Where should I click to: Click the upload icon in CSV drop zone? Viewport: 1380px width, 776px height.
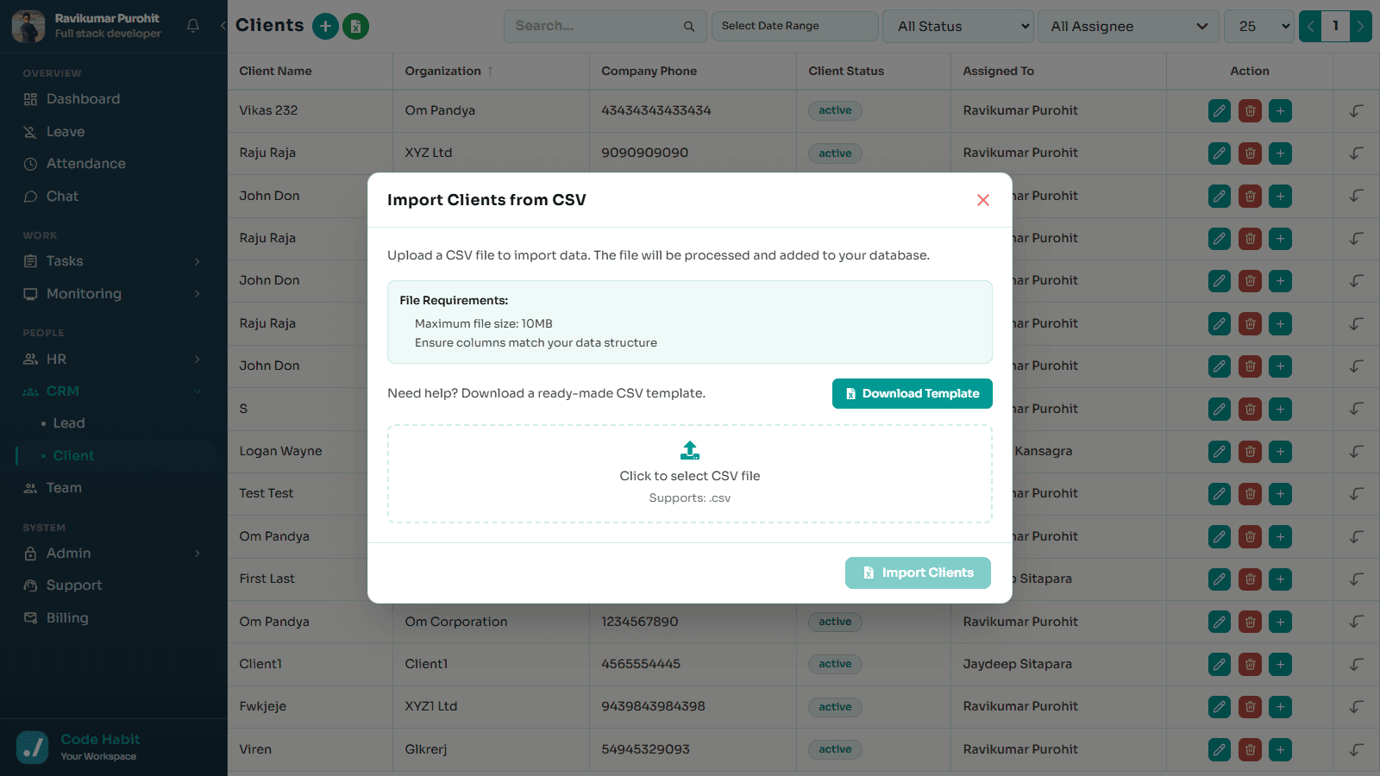pyautogui.click(x=690, y=450)
